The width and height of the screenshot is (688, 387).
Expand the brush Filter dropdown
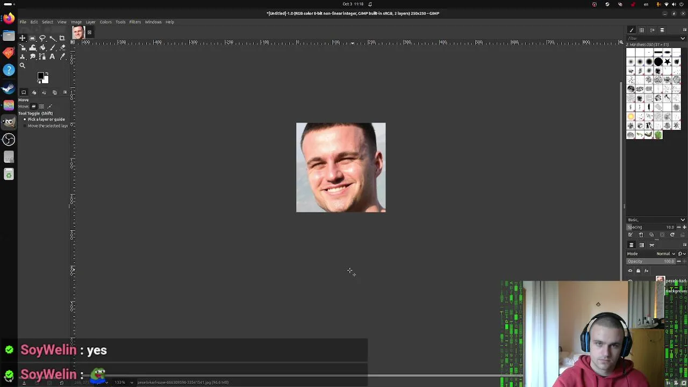point(683,38)
